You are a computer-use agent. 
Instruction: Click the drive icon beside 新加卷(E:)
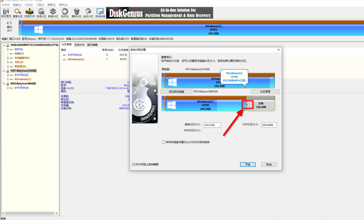[x=12, y=67]
